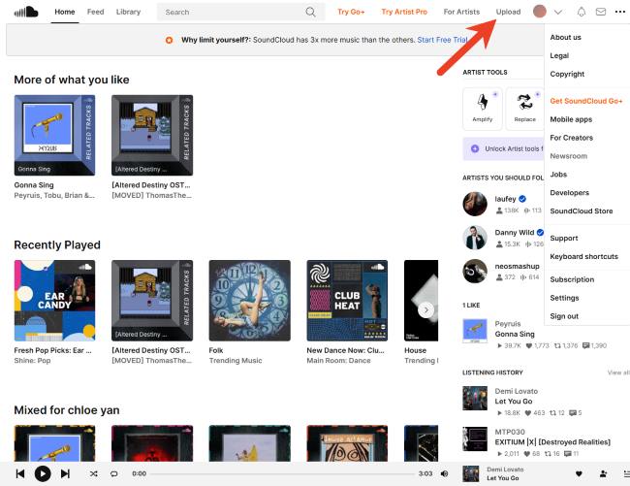Viewport: 630px width, 486px height.
Task: Open Support from the menu
Action: (564, 238)
